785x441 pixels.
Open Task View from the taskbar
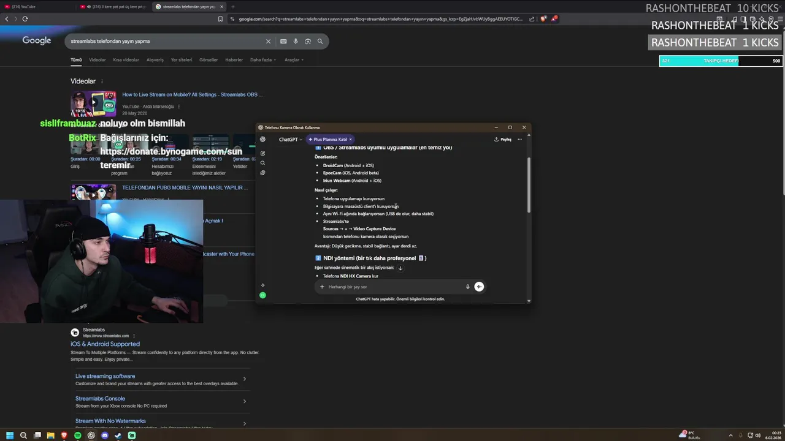click(x=37, y=435)
